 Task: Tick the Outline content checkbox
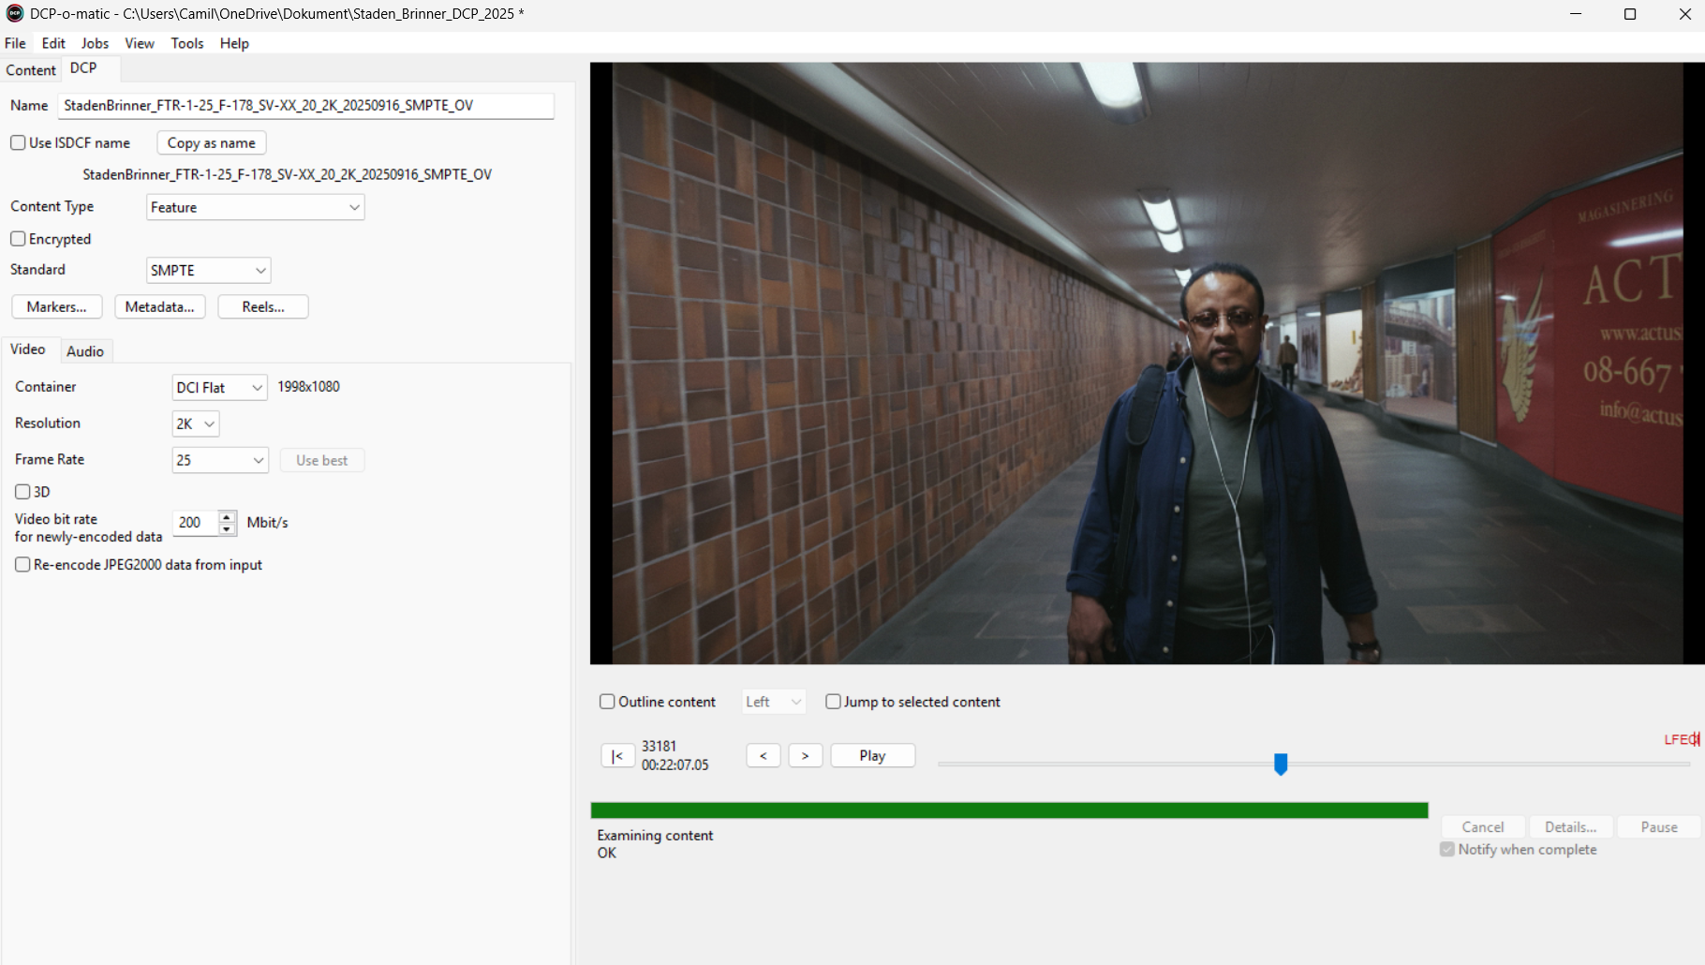point(607,702)
